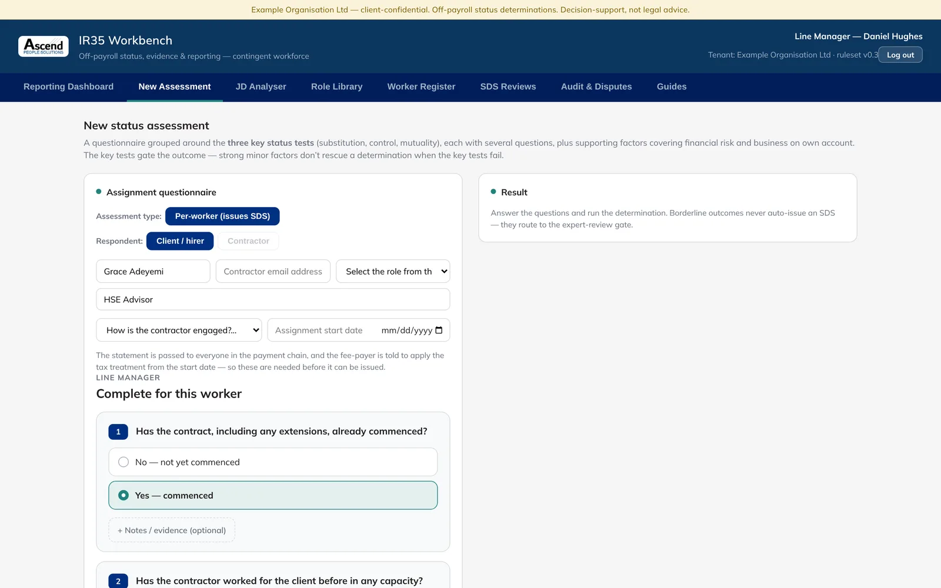Click question 1 number badge
941x588 pixels.
(x=118, y=432)
